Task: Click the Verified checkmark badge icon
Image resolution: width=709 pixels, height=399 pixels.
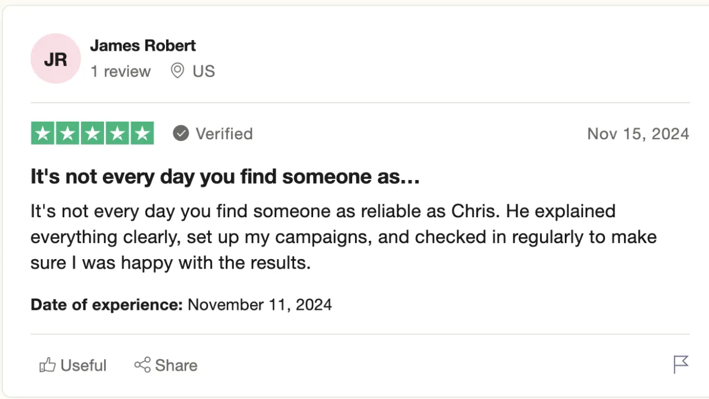Action: [181, 134]
